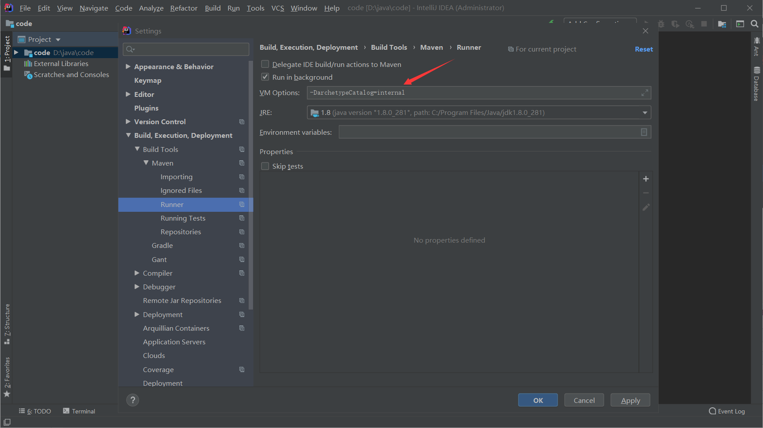Screen dimensions: 763x428
Task: Open environment variables editor icon
Action: pyautogui.click(x=644, y=132)
